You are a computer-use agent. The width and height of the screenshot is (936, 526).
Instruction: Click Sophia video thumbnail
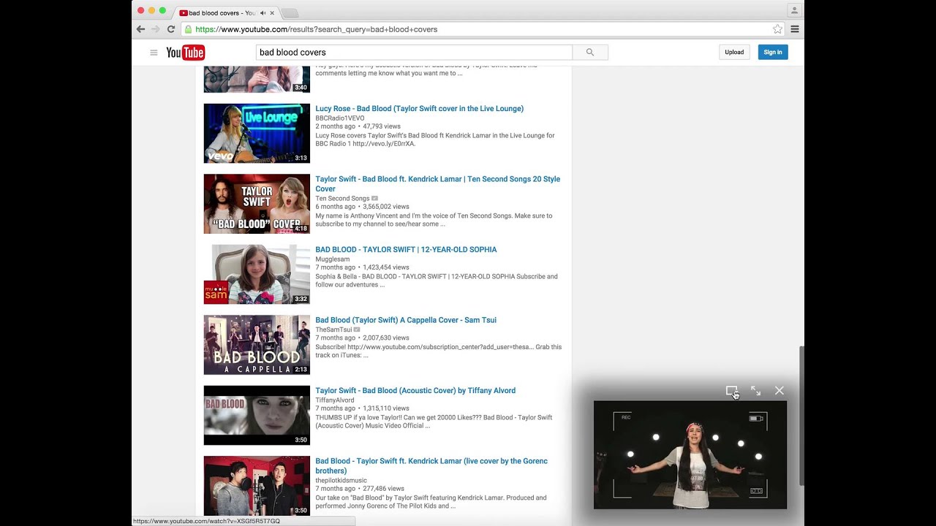click(x=257, y=274)
